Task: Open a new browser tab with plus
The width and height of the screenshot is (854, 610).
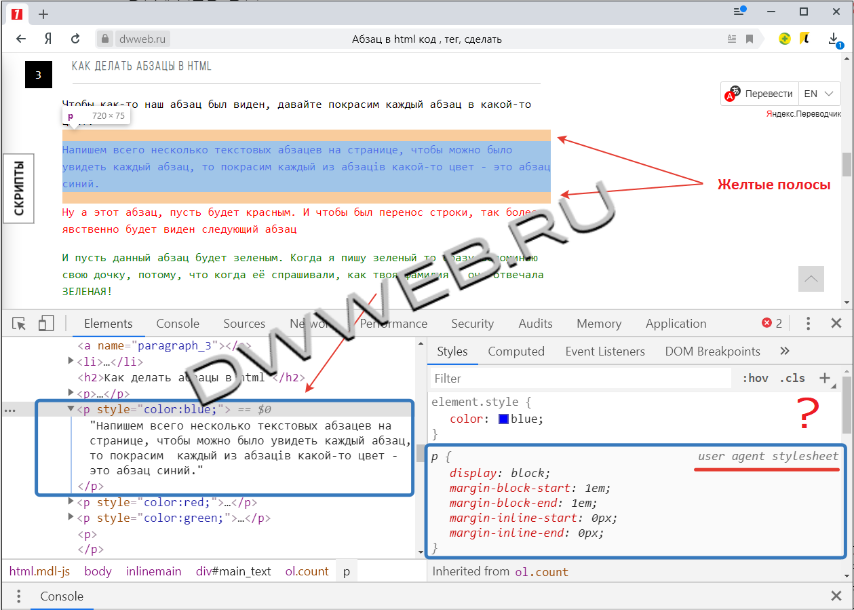Action: point(43,14)
